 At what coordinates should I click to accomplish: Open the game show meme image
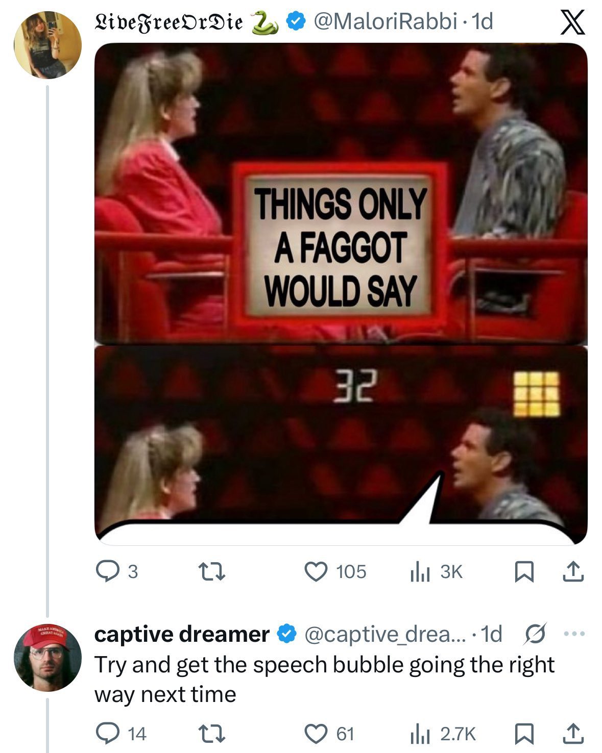[341, 293]
